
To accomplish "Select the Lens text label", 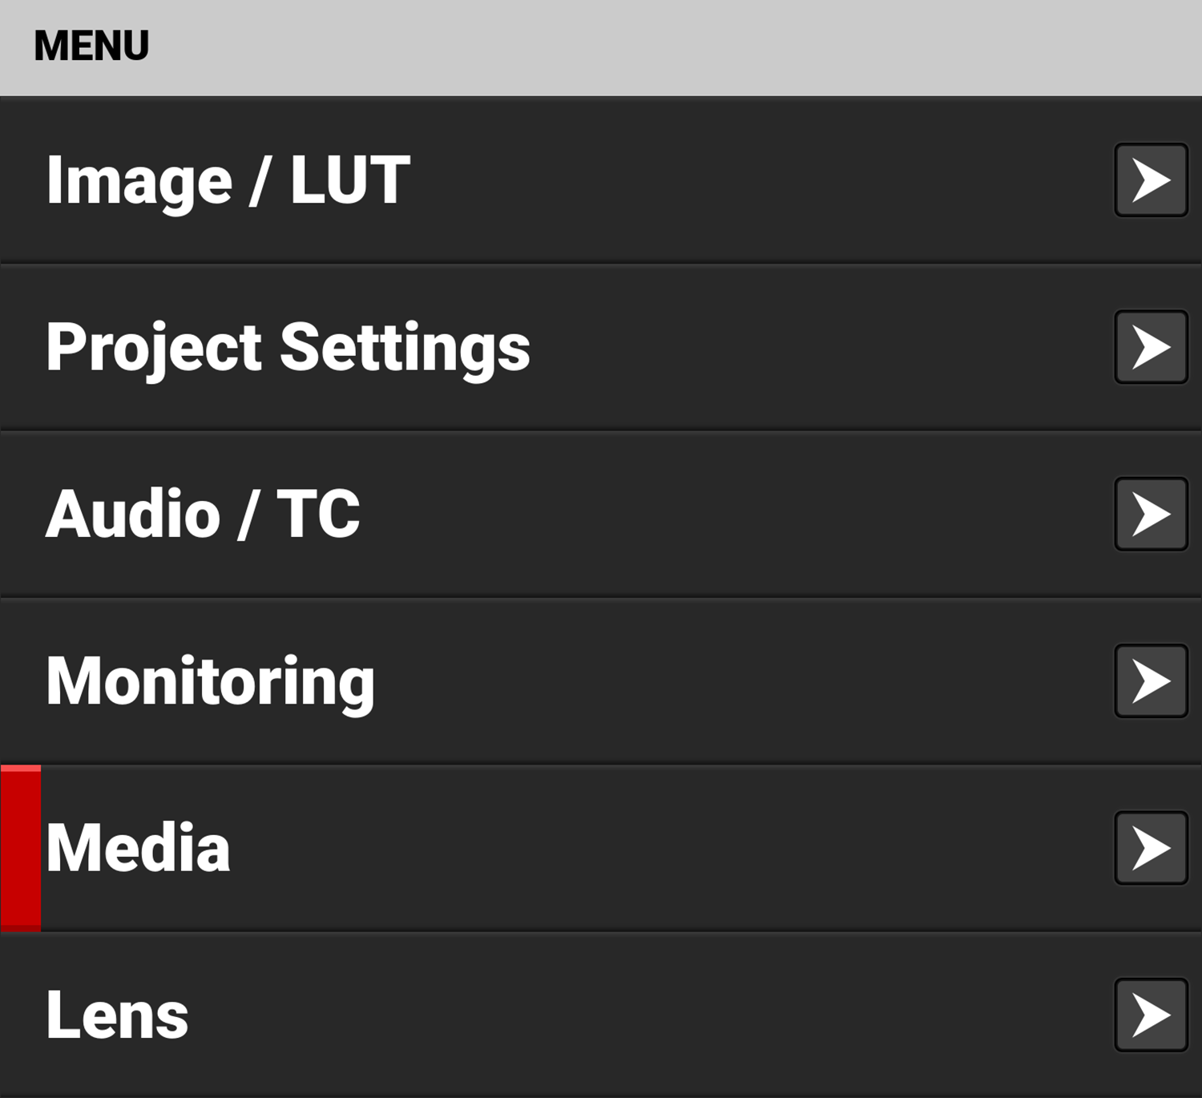I will pyautogui.click(x=117, y=1015).
